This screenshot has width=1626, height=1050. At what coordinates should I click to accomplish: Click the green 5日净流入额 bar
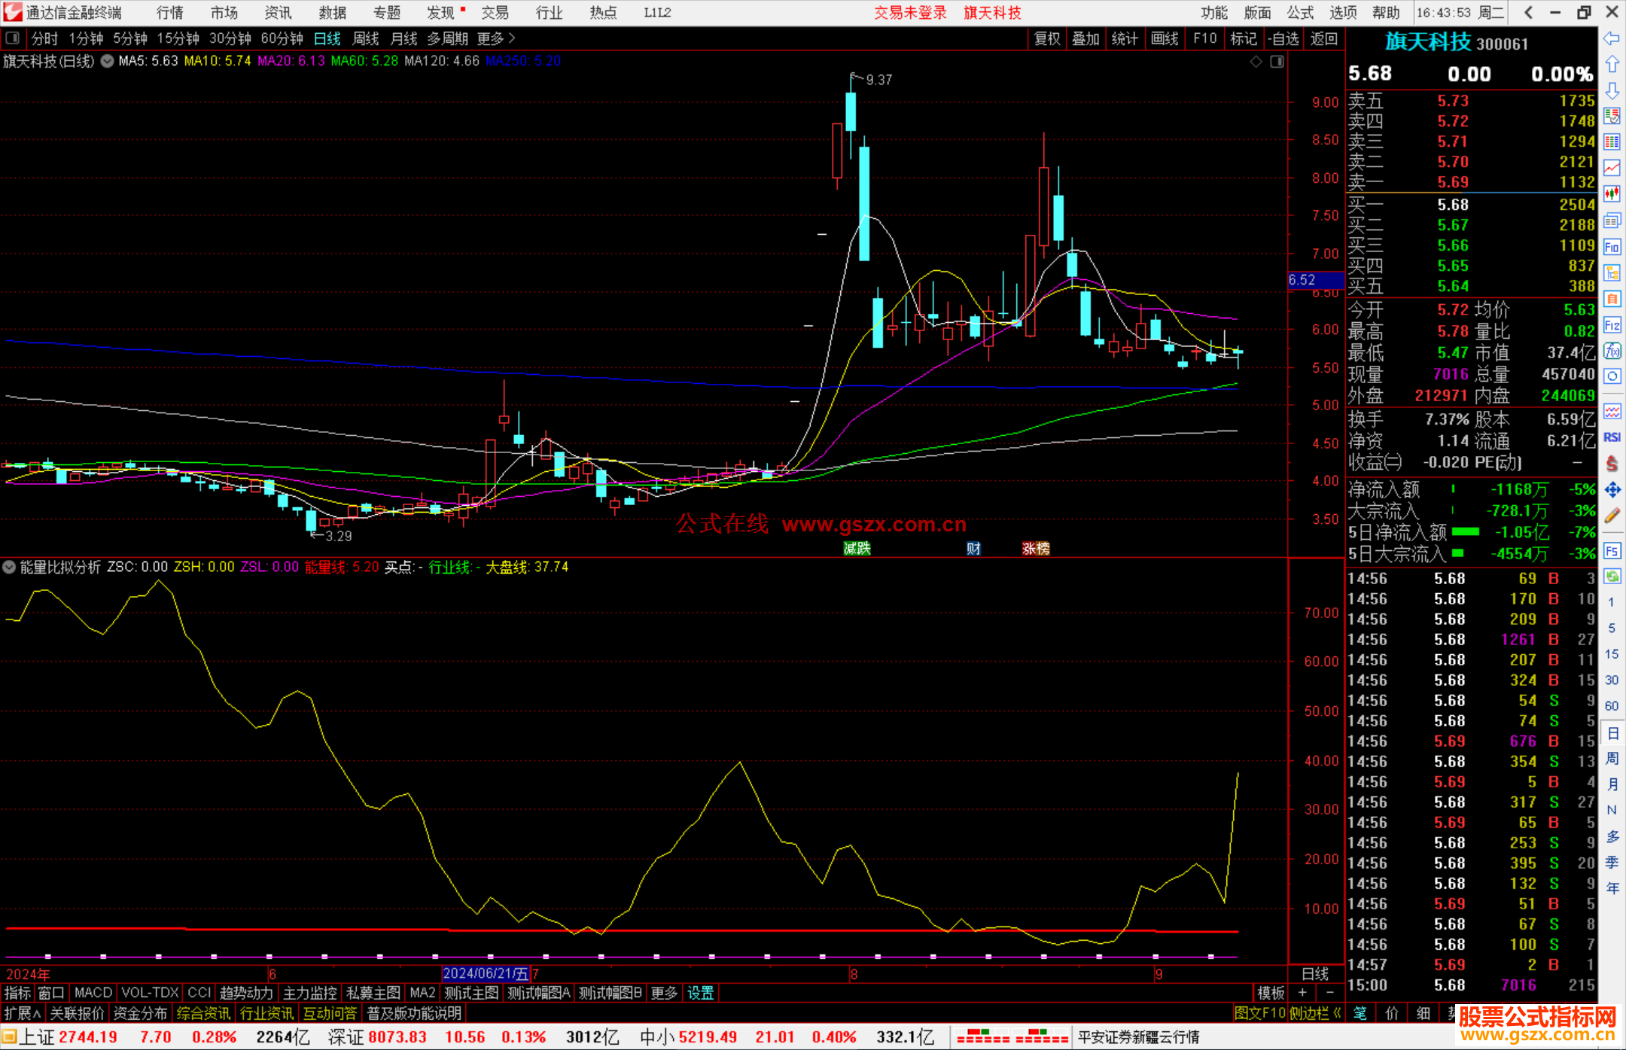click(1465, 532)
